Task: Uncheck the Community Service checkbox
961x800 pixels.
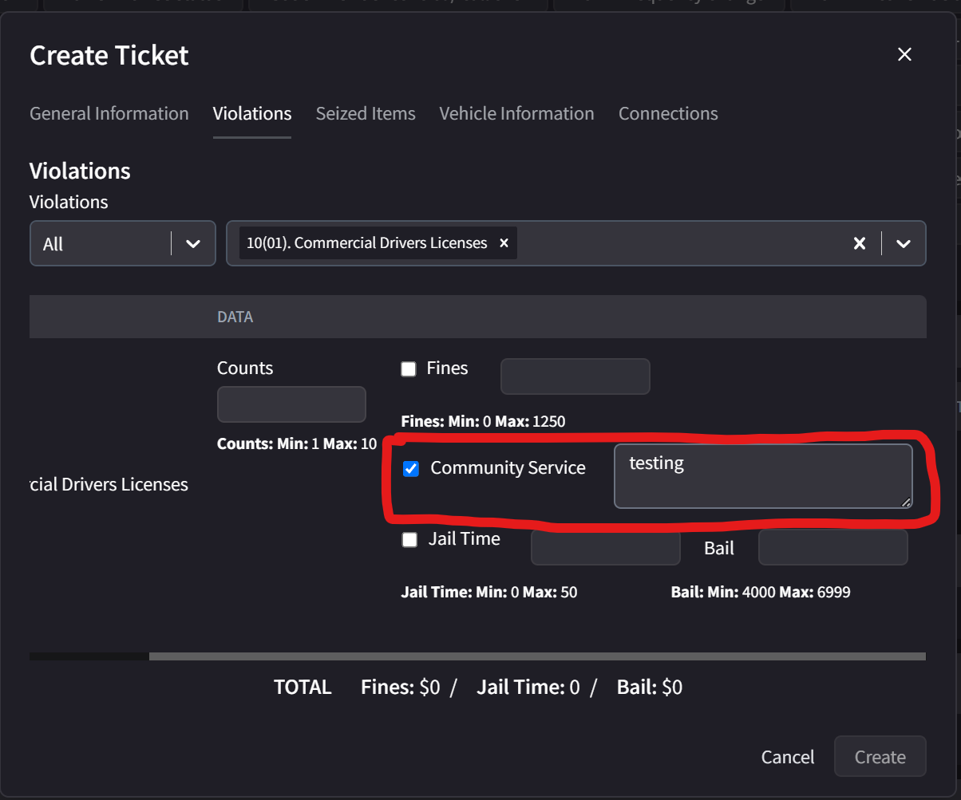Action: pos(411,469)
